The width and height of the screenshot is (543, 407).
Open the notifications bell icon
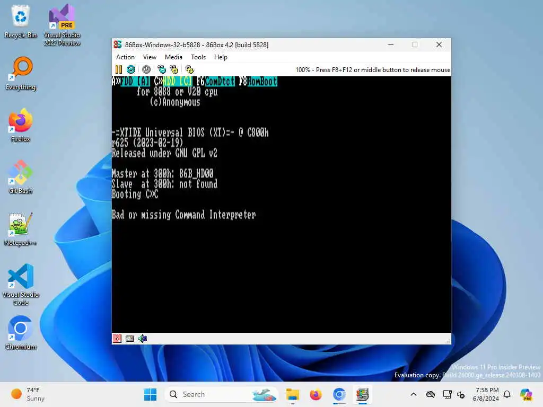click(507, 394)
